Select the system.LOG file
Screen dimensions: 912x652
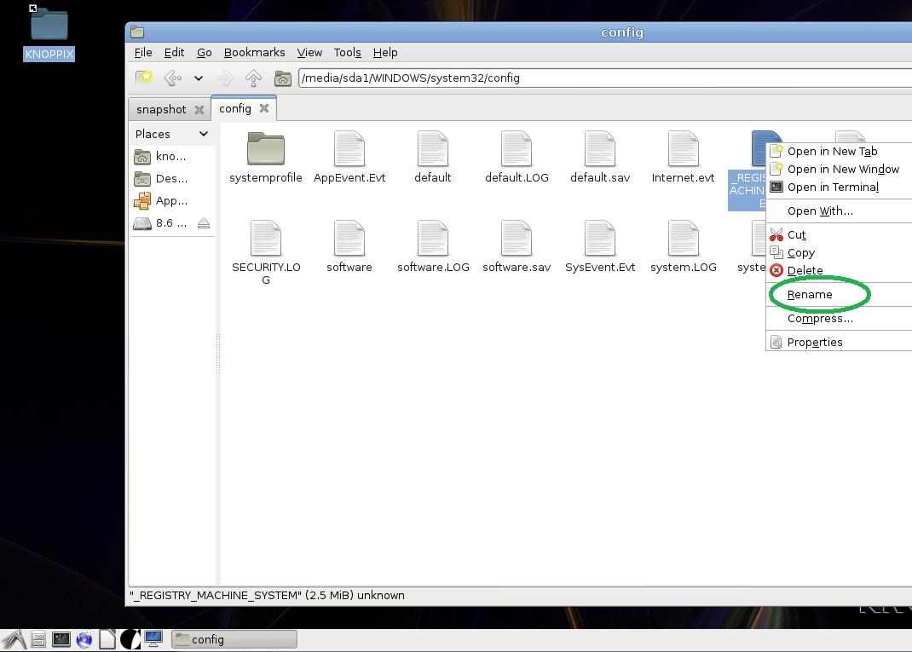(683, 247)
